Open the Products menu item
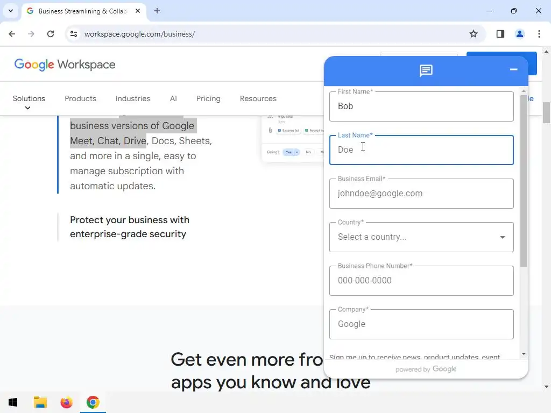 pos(81,99)
